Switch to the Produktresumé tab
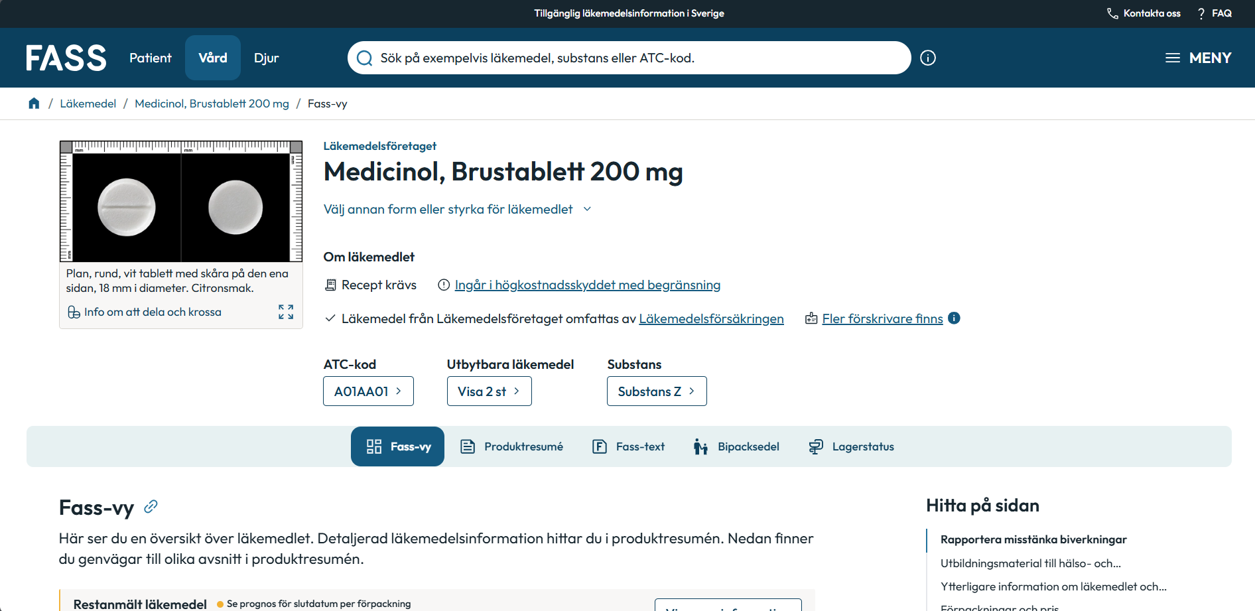Image resolution: width=1255 pixels, height=611 pixels. tap(512, 446)
